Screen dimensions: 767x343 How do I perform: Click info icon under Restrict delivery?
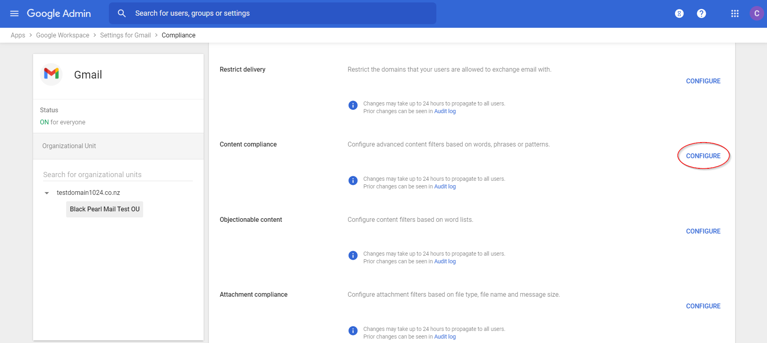pos(353,105)
